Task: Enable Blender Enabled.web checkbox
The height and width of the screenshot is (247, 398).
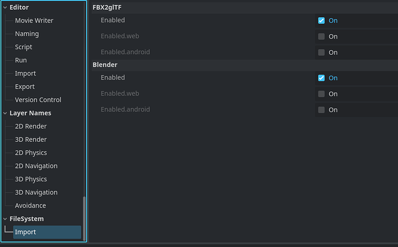Action: (321, 93)
